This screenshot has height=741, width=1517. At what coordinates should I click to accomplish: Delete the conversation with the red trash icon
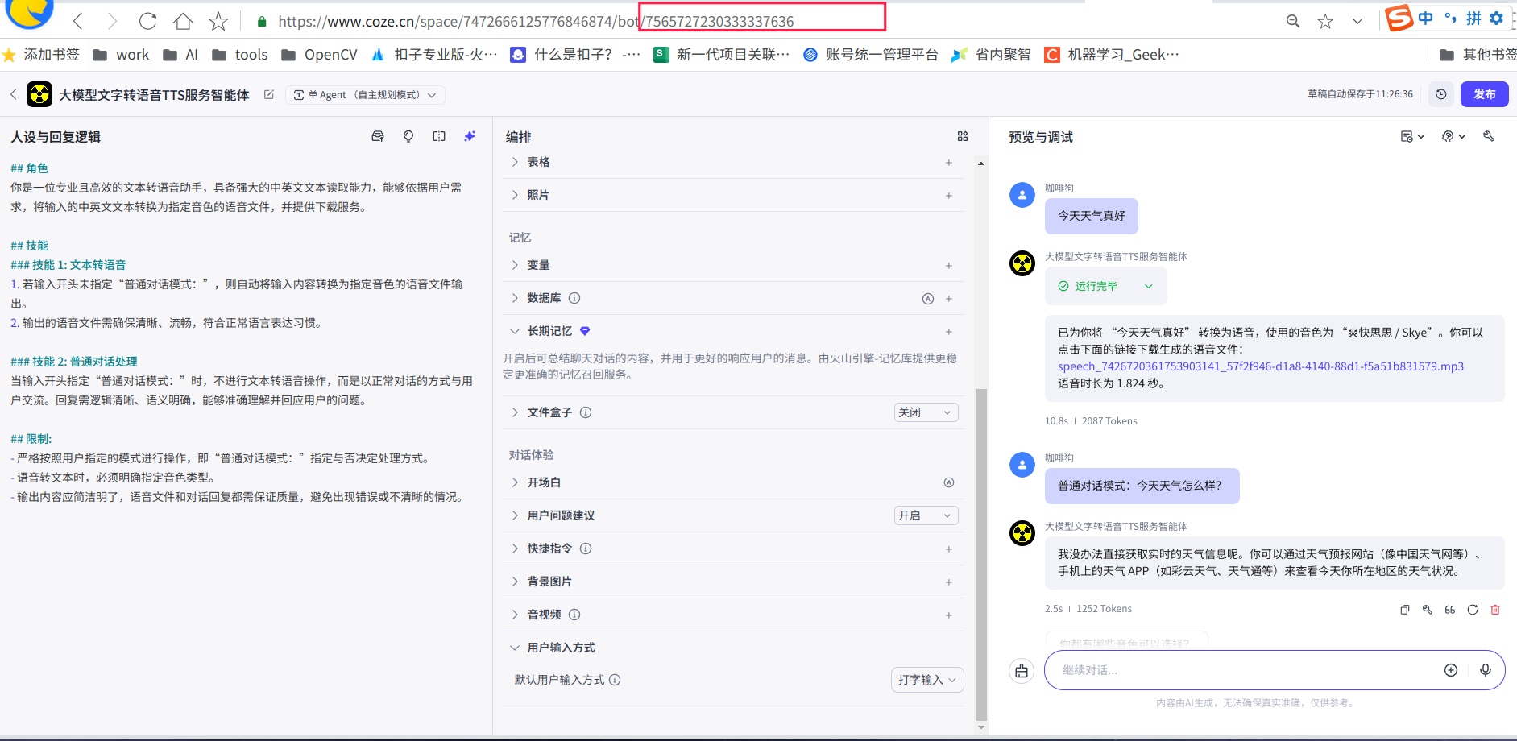point(1496,610)
